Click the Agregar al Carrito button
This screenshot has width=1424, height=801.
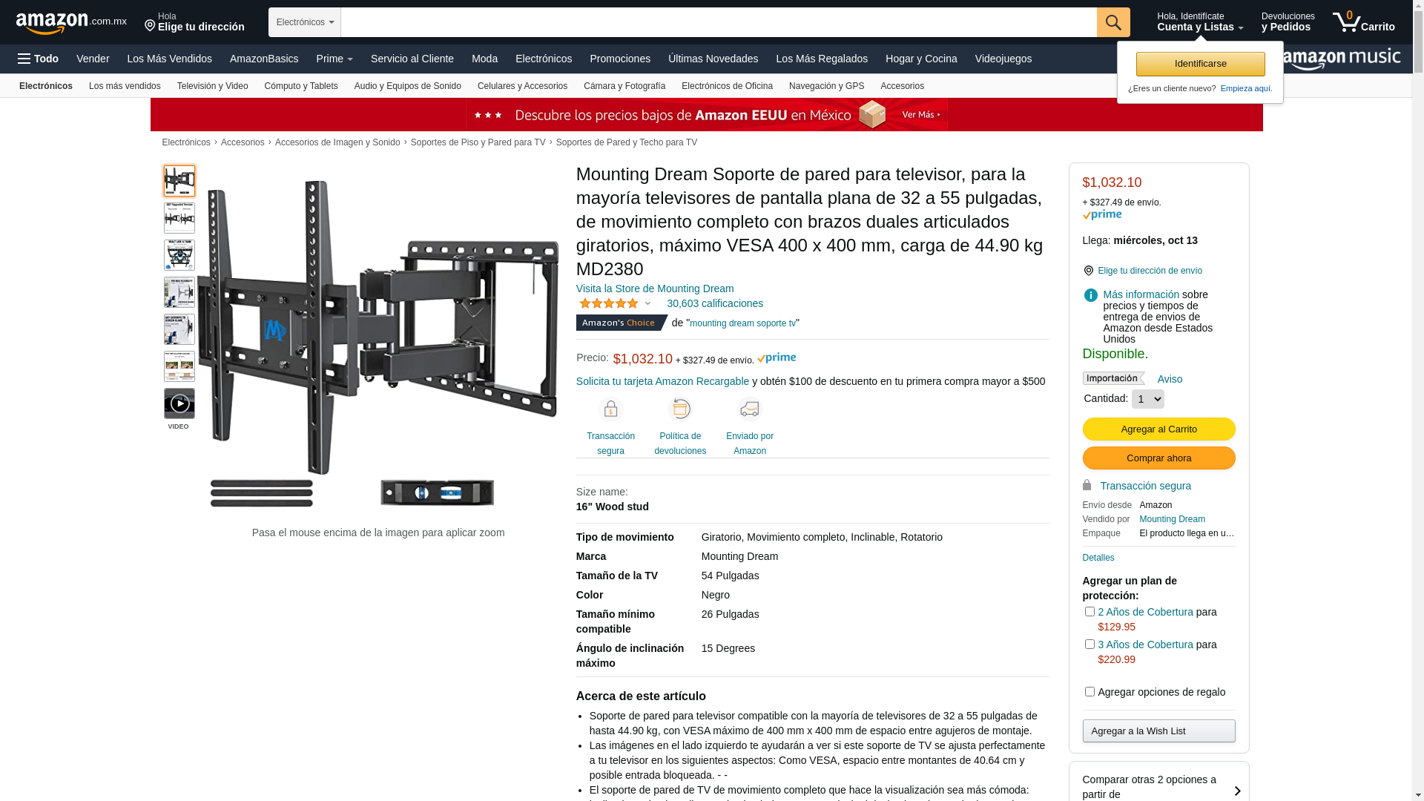coord(1158,429)
